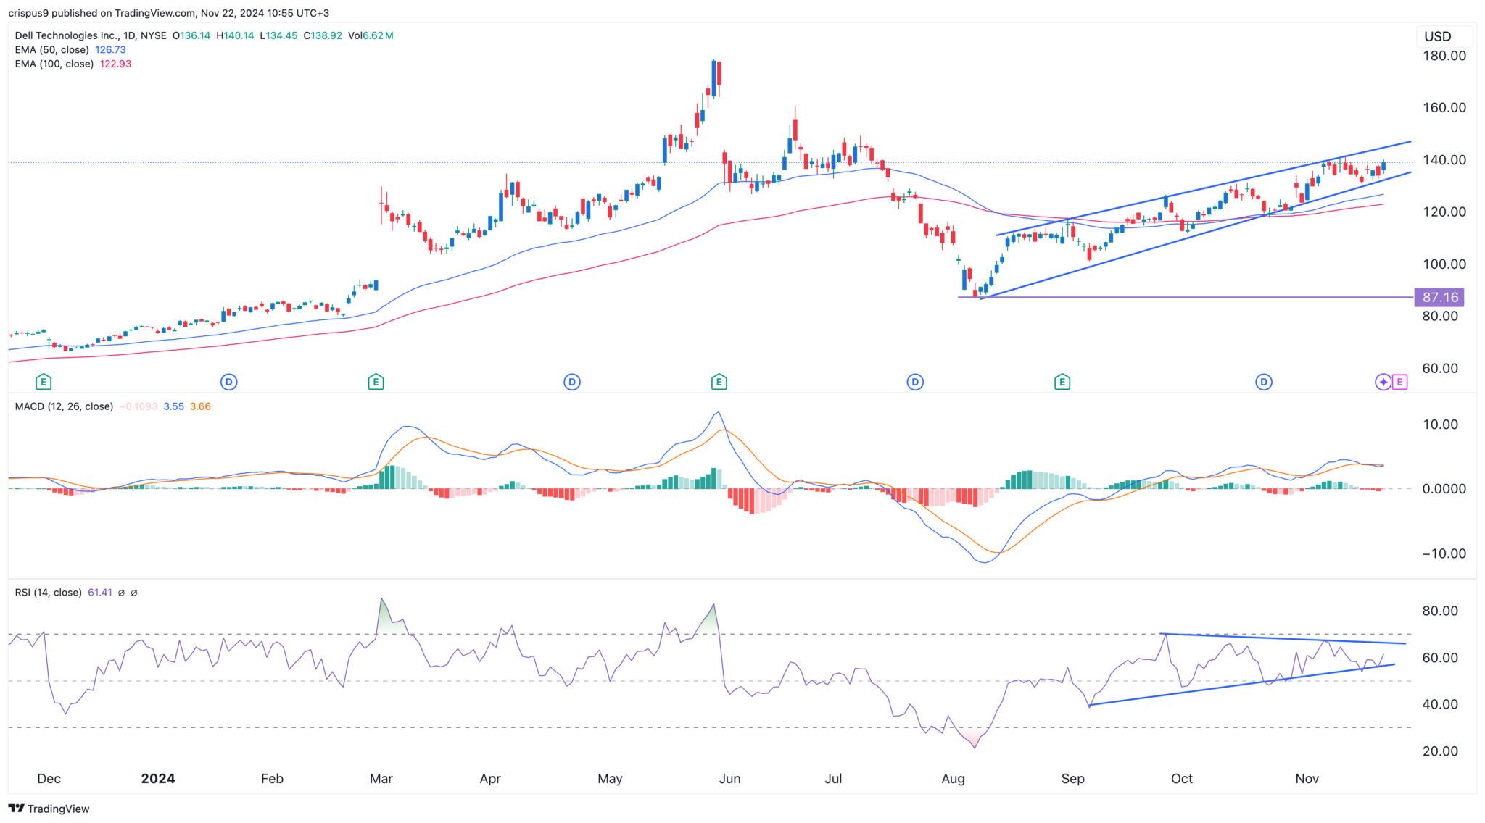Click the 100.00 price axis label

point(1444,264)
